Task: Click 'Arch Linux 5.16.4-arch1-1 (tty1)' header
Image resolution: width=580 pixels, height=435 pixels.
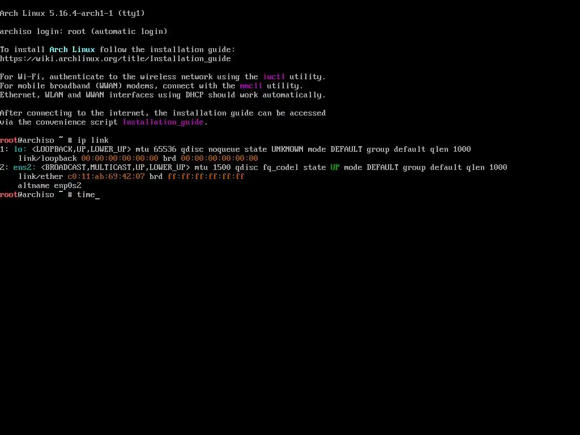Action: point(72,14)
